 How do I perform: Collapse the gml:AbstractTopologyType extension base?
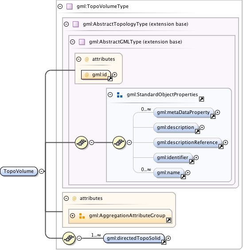(67, 24)
